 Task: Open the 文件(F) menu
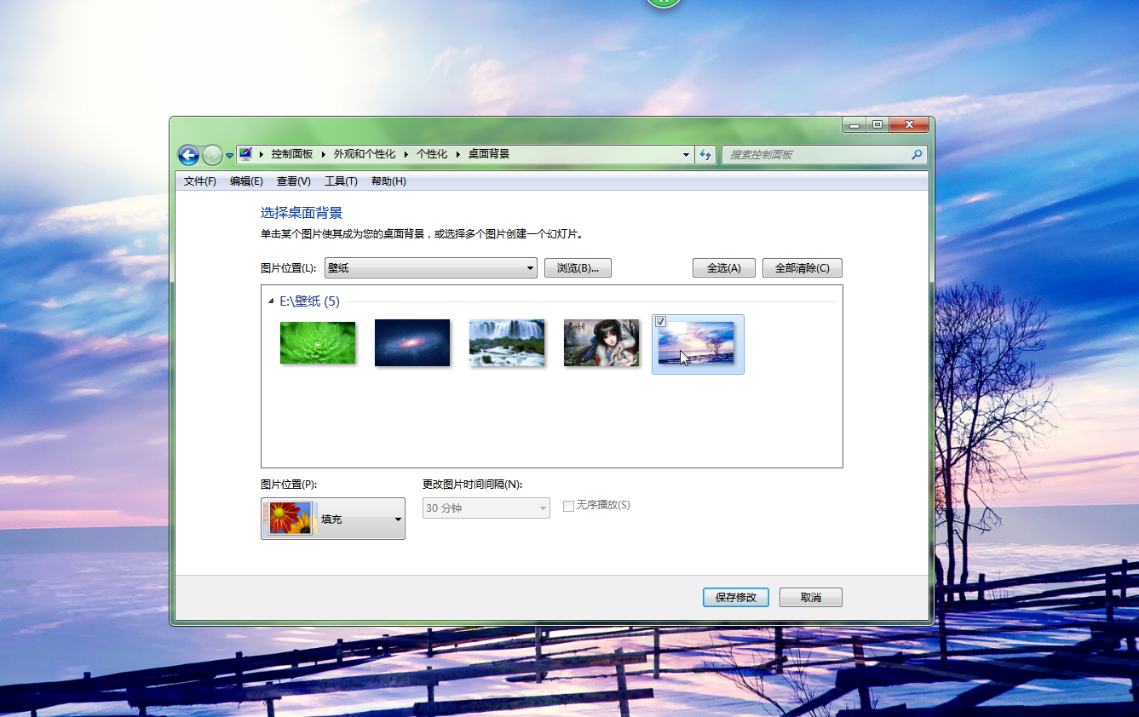[x=200, y=181]
